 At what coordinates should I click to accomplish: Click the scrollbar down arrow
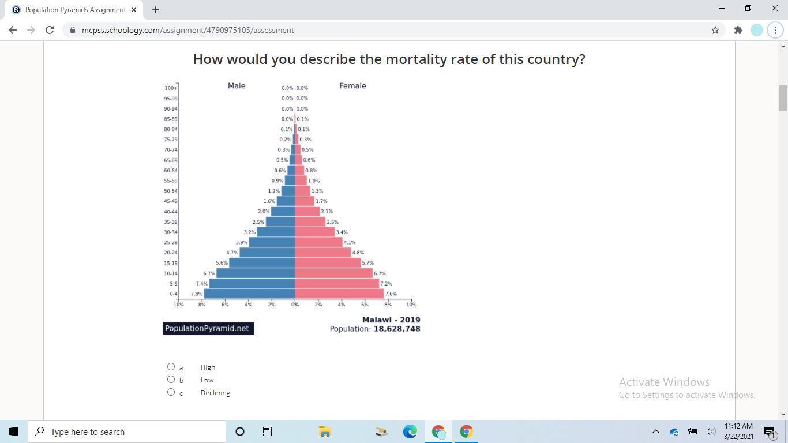point(783,414)
